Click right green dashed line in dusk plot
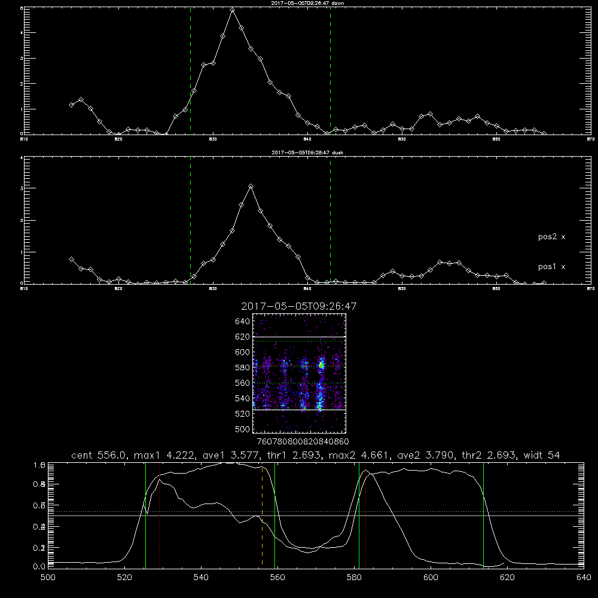 pos(330,220)
